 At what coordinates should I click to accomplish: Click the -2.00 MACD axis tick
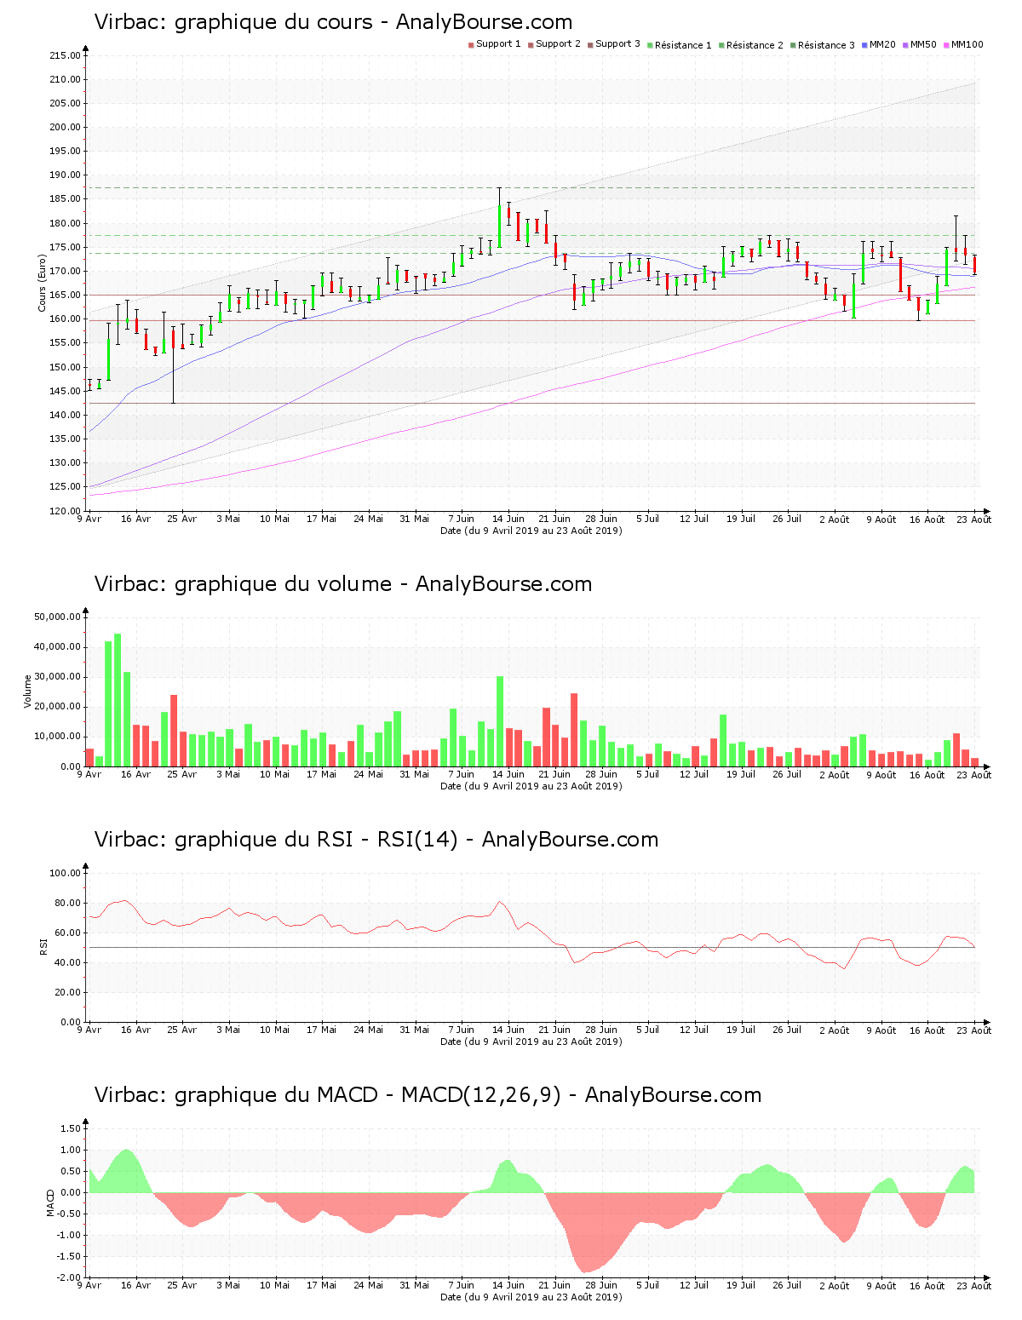(x=69, y=1277)
